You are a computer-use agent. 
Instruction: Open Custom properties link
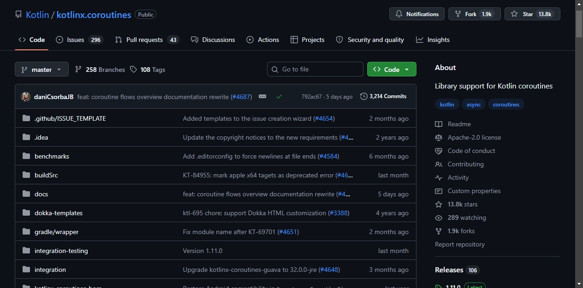point(468,191)
